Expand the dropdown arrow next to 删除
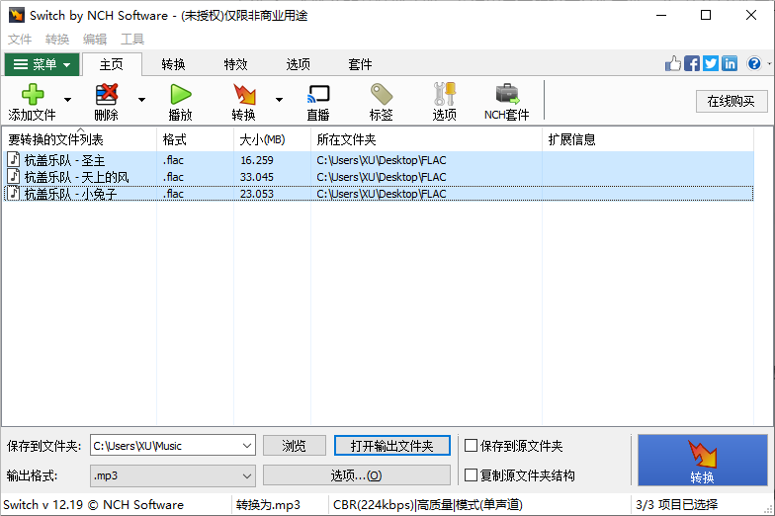The width and height of the screenshot is (775, 516). (142, 100)
